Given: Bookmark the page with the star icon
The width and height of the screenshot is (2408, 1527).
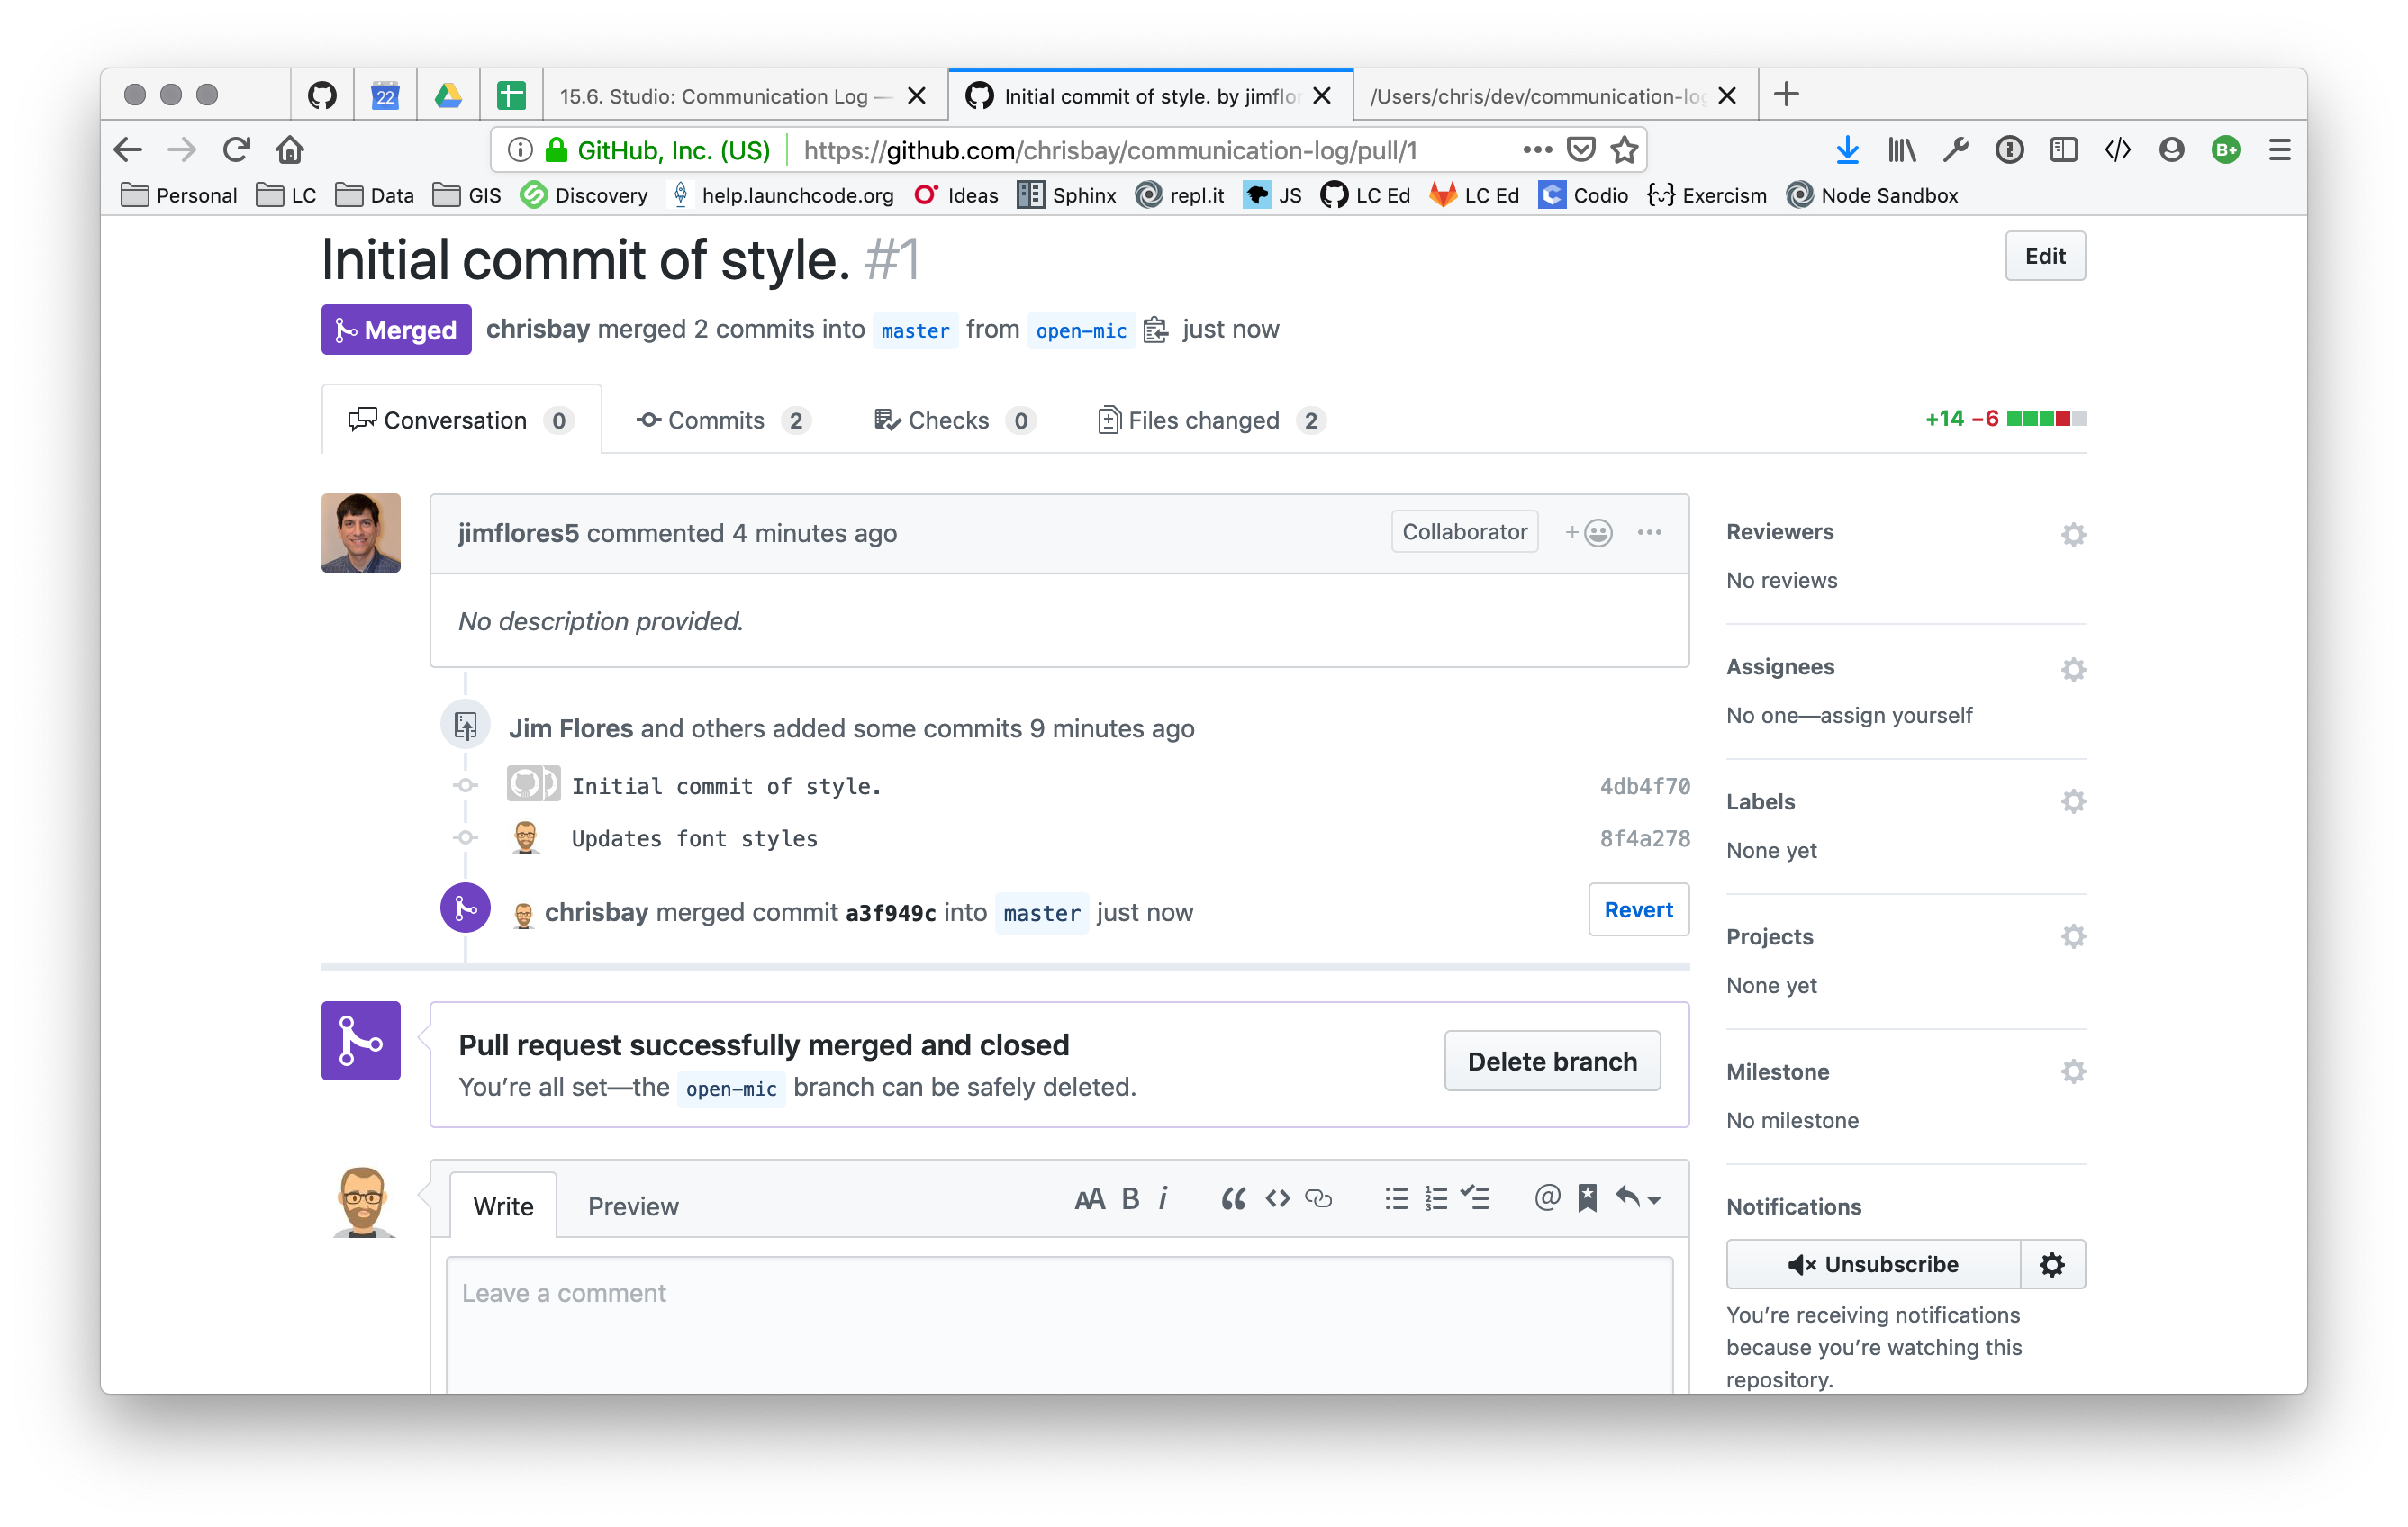Looking at the screenshot, I should point(1625,149).
